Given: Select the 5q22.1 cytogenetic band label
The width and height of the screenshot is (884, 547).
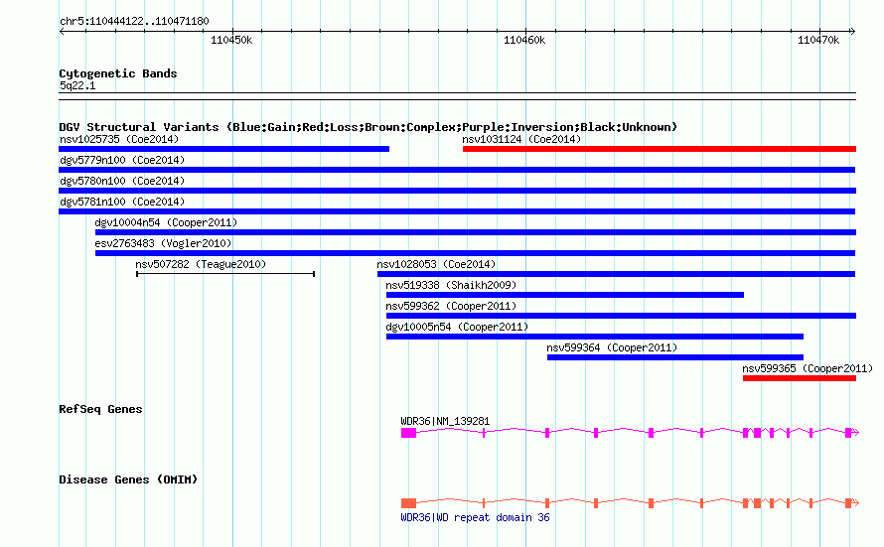Looking at the screenshot, I should [77, 85].
